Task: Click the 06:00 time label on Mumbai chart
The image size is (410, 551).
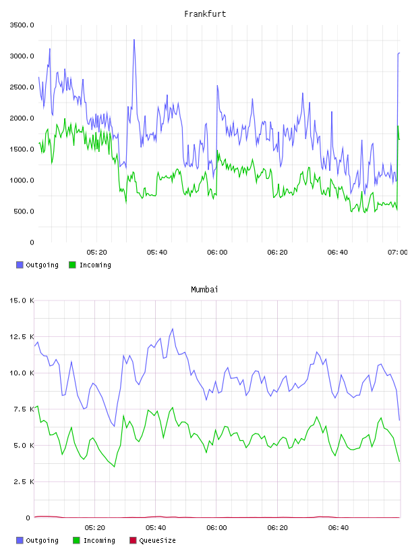Action: point(216,528)
